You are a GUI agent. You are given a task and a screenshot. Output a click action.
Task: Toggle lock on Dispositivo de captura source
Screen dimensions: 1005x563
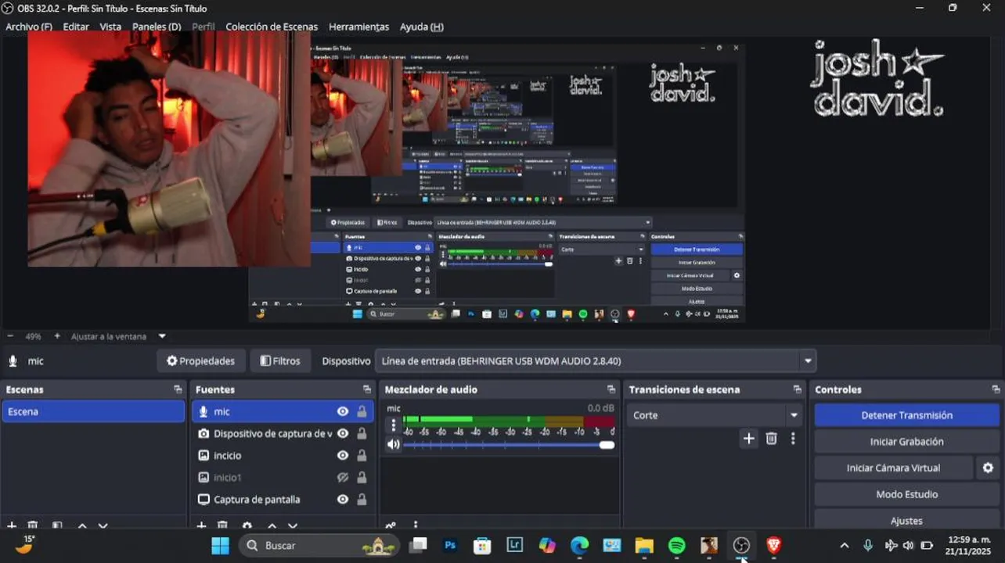click(362, 433)
